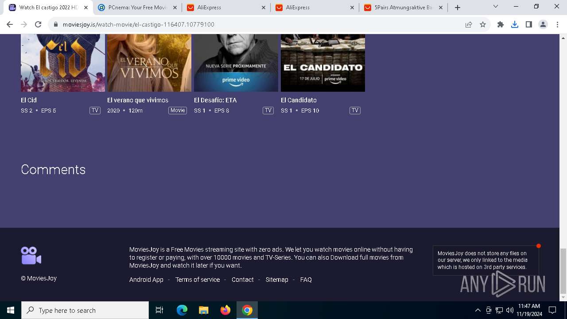
Task: Go forward to the next page
Action: [x=24, y=24]
